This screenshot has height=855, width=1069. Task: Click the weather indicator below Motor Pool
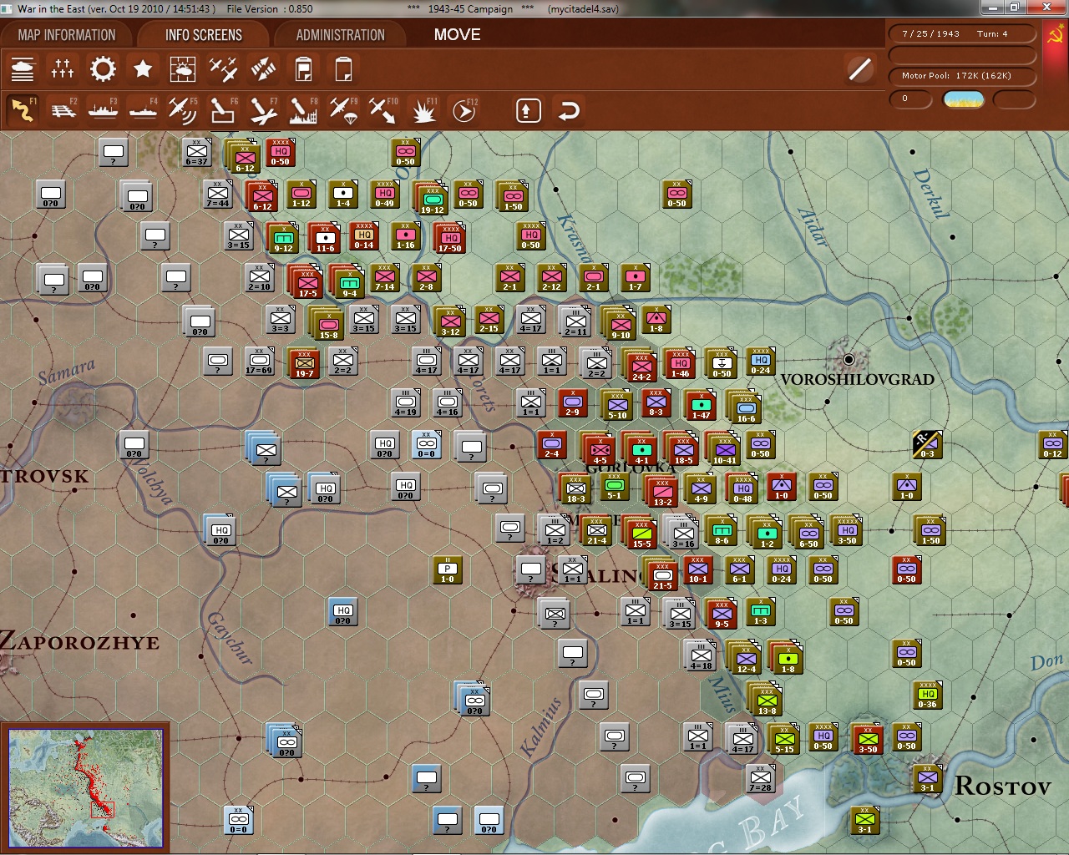coord(963,99)
